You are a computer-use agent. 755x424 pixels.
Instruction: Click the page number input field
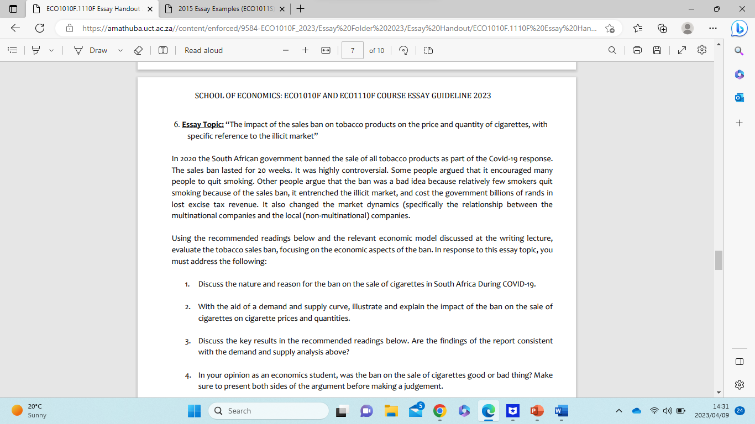(x=352, y=50)
